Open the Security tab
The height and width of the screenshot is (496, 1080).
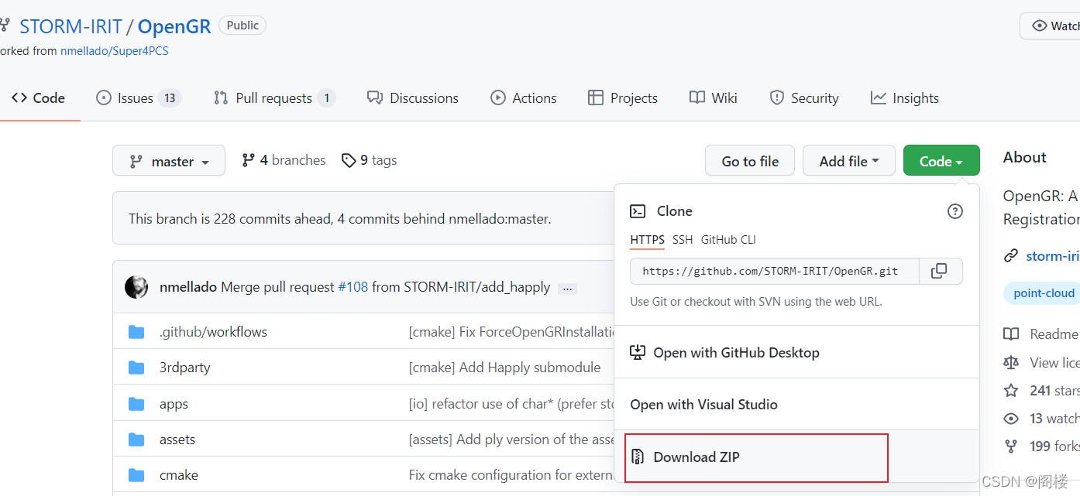coord(804,98)
